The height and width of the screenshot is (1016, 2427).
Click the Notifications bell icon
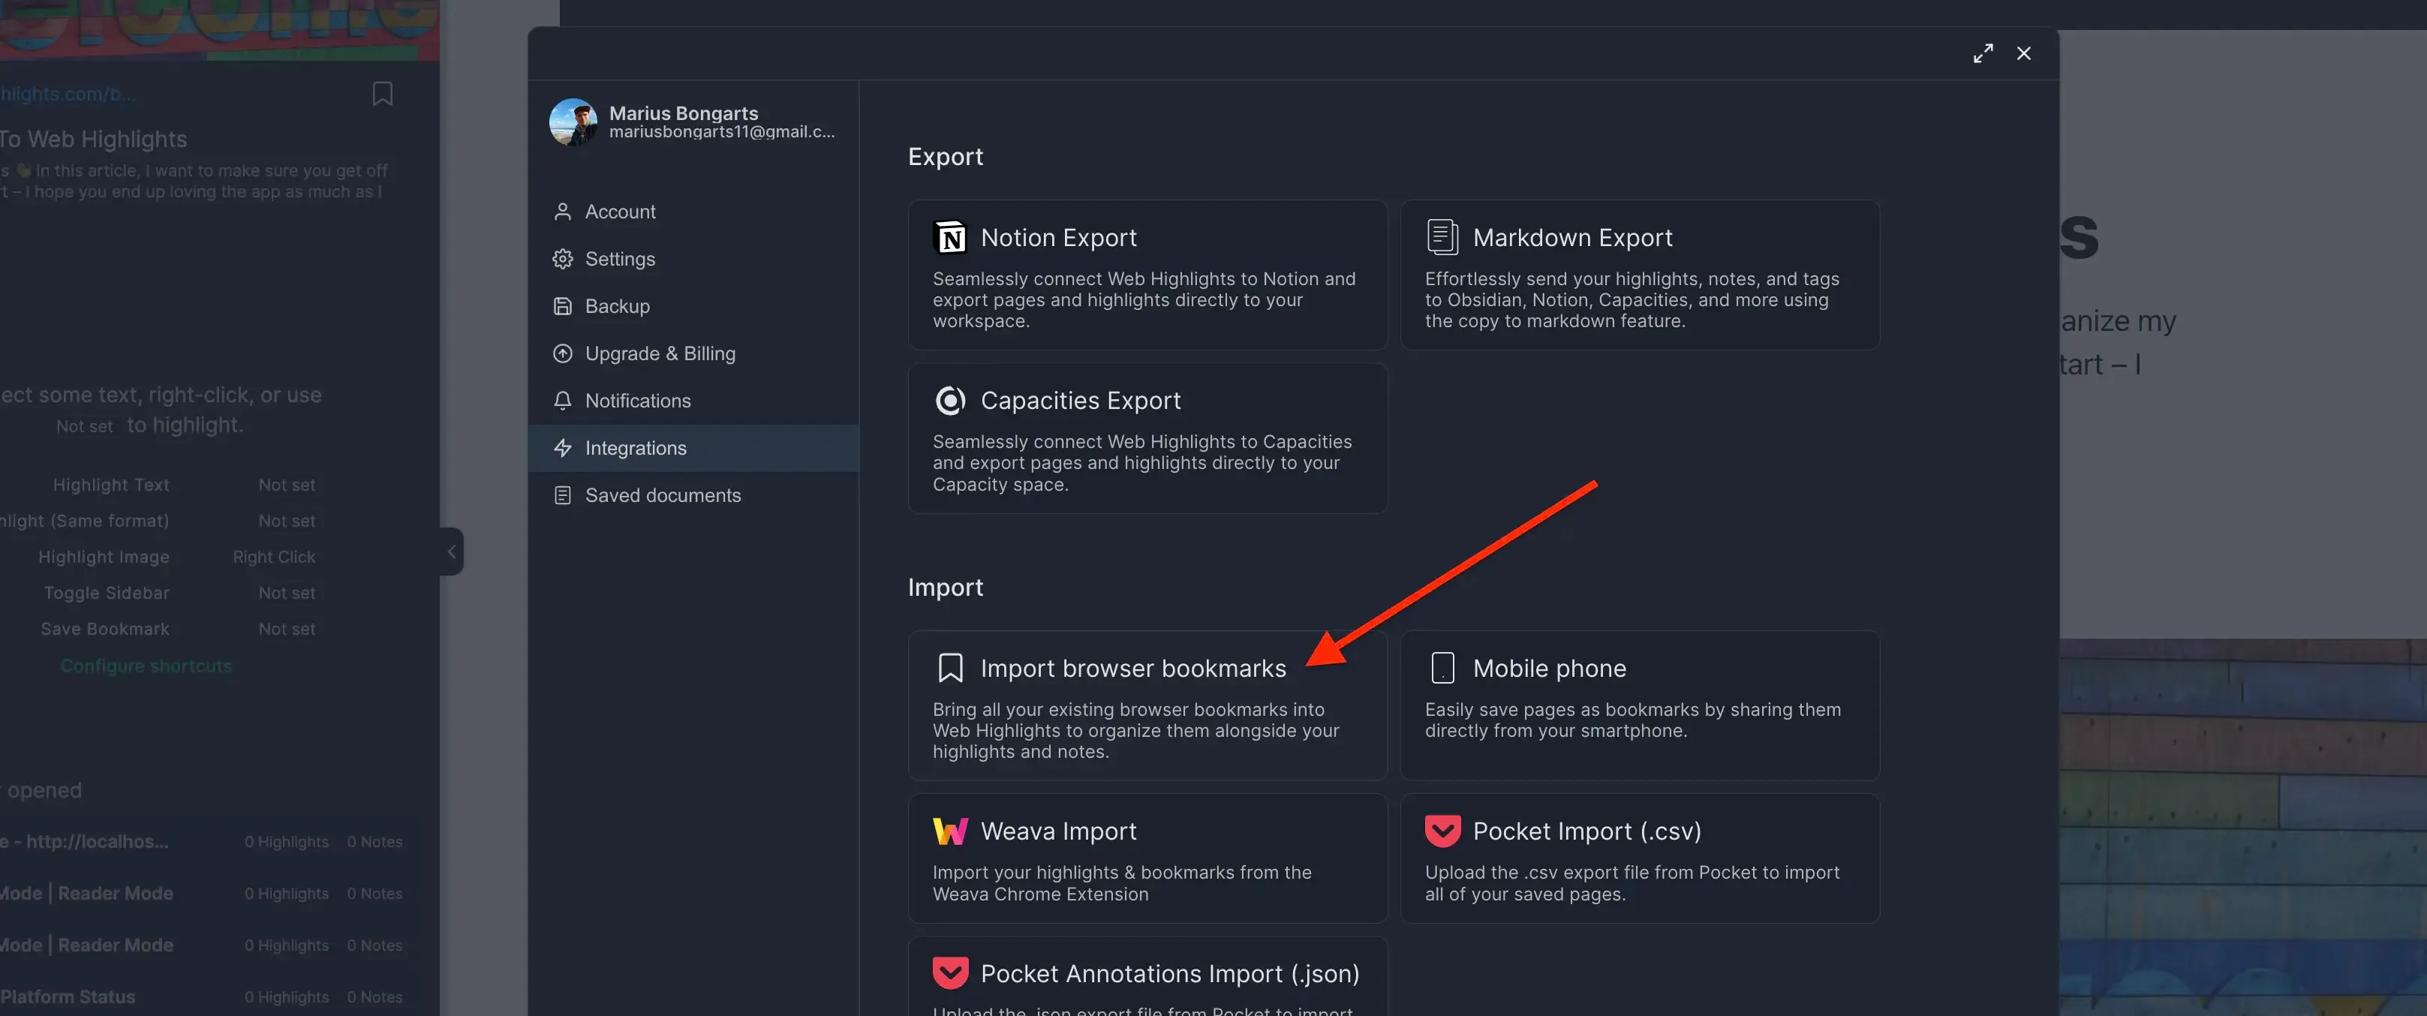tap(562, 400)
